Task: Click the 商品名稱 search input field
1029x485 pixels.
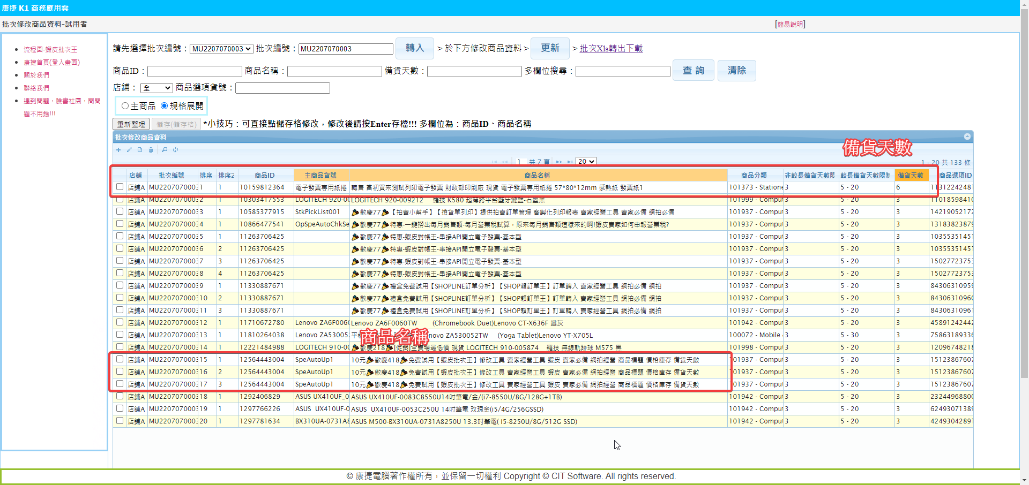Action: 334,71
